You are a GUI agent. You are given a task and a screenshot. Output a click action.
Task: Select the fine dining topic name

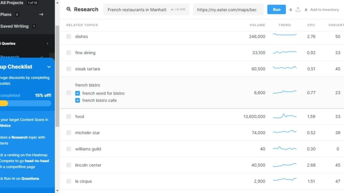pyautogui.click(x=85, y=53)
